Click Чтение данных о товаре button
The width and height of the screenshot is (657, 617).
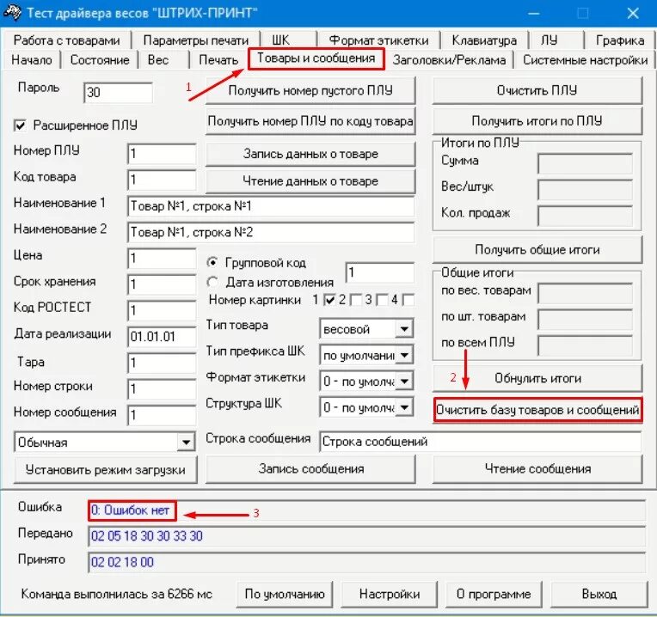click(310, 180)
